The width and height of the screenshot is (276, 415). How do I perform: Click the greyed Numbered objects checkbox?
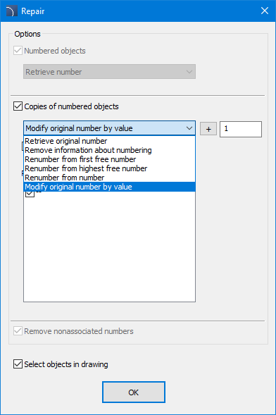pos(18,51)
